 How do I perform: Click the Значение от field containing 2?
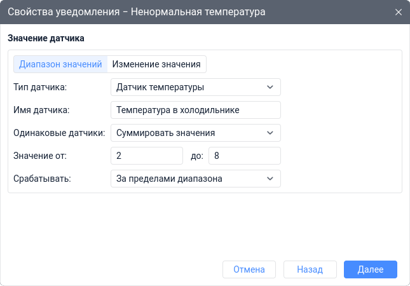coord(147,156)
